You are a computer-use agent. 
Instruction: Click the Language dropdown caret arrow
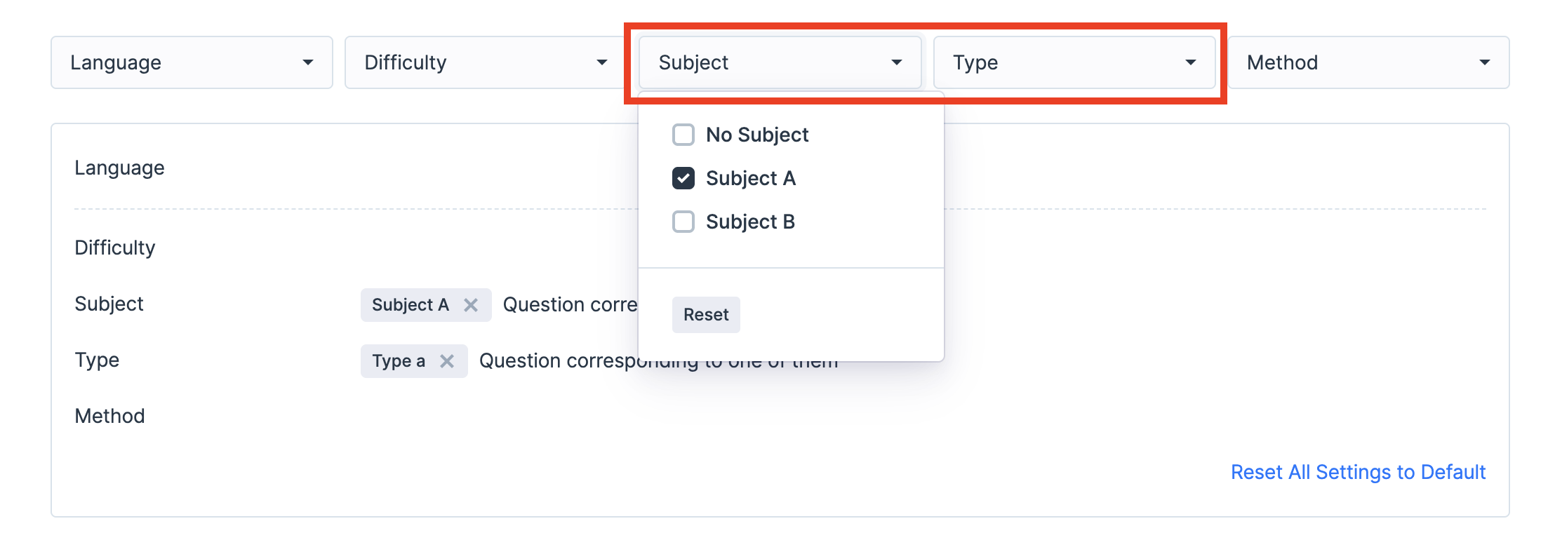click(x=307, y=63)
